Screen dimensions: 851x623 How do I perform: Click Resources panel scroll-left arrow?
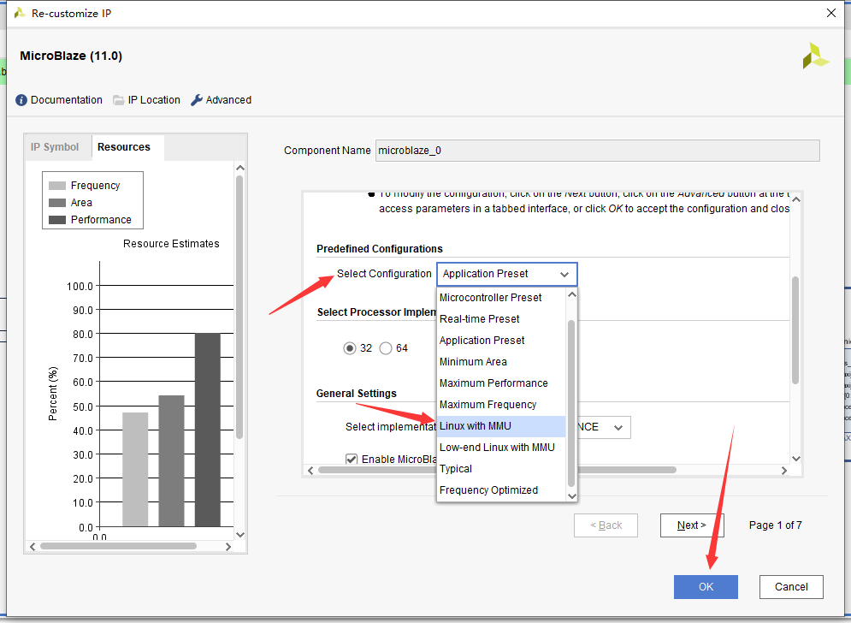(33, 547)
